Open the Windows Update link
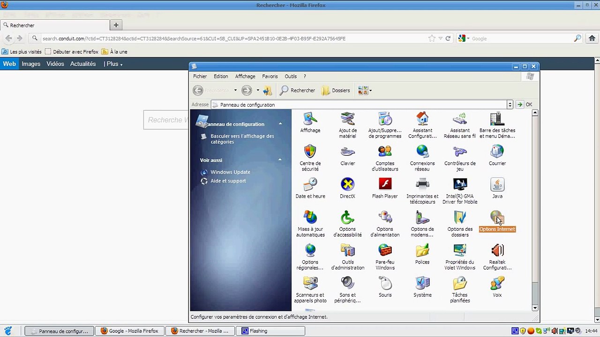 pyautogui.click(x=230, y=172)
